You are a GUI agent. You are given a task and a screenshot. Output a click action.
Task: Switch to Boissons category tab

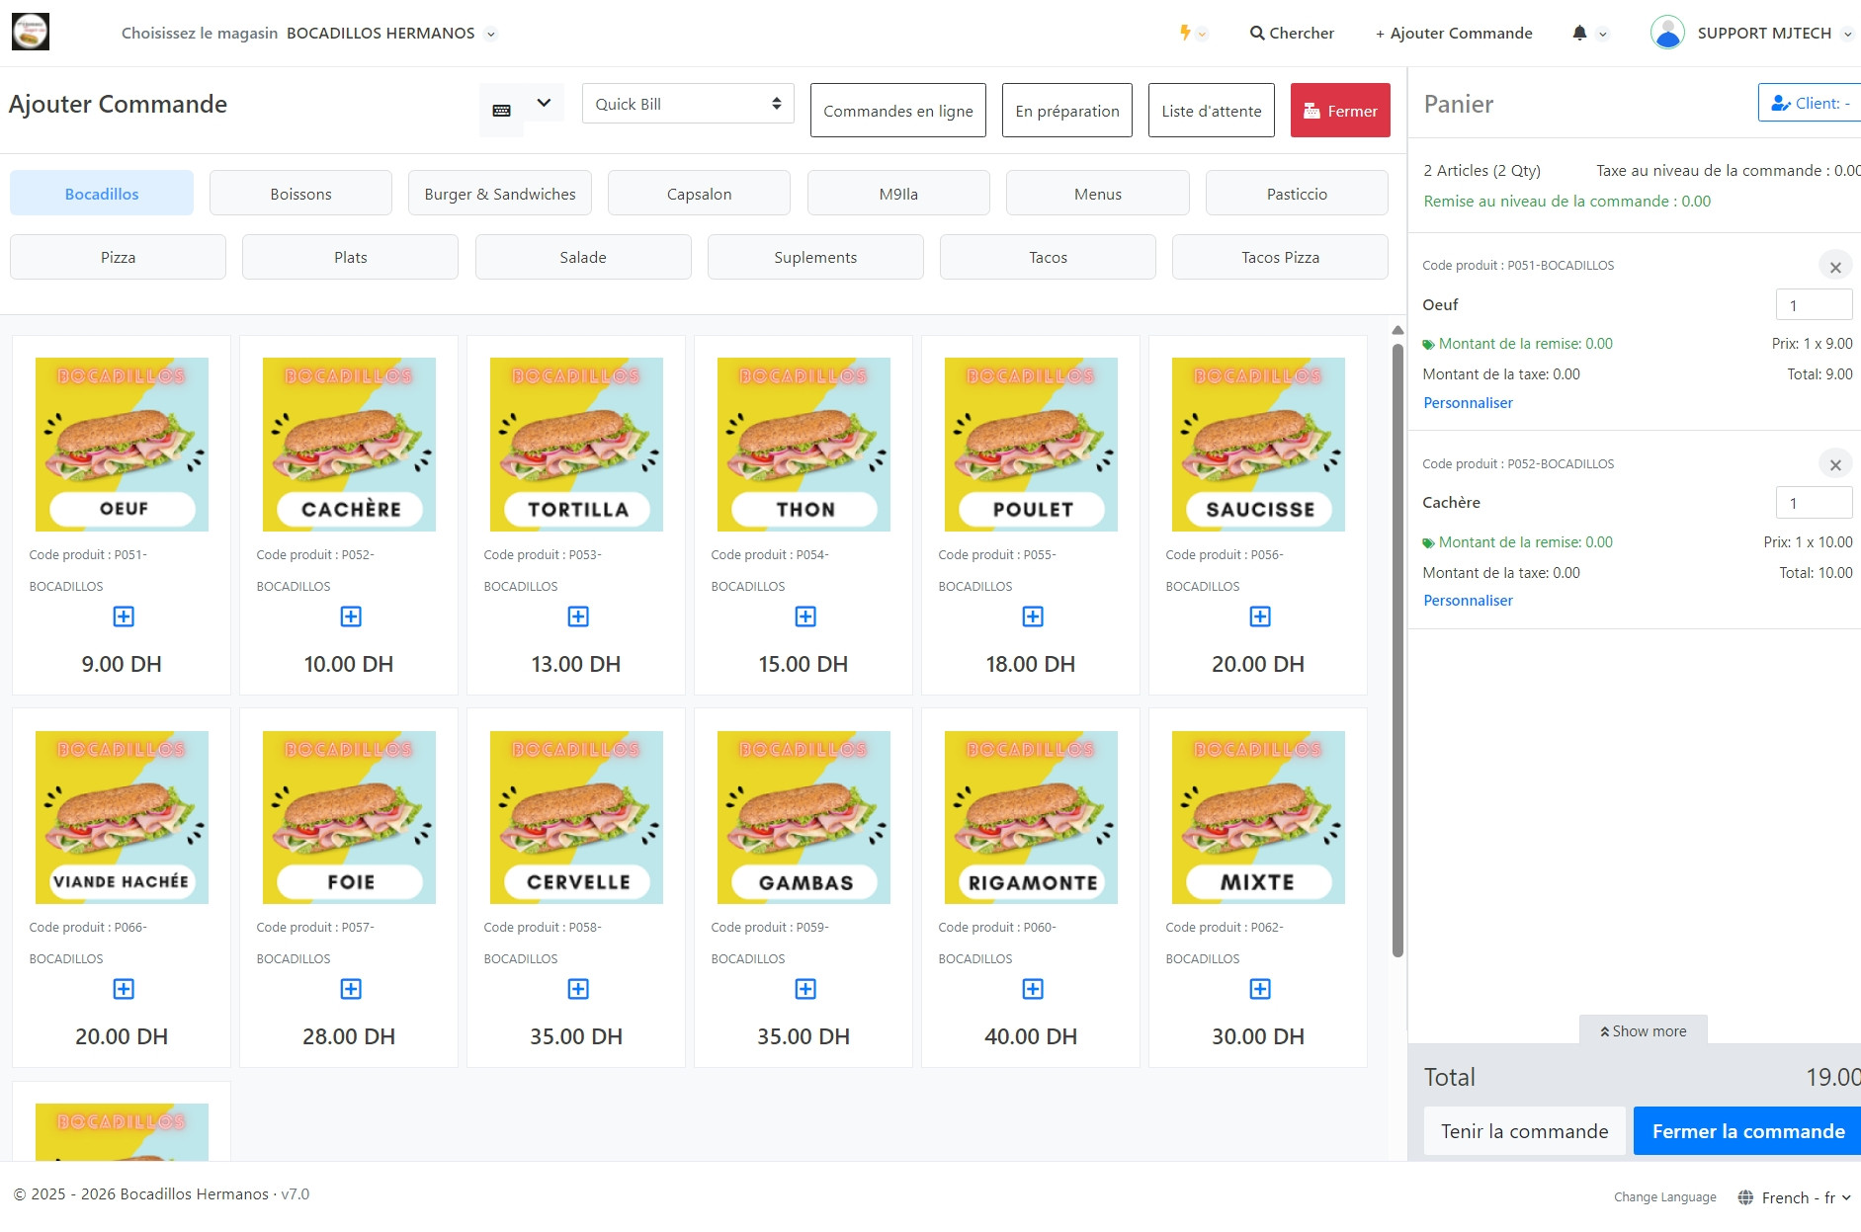coord(300,194)
